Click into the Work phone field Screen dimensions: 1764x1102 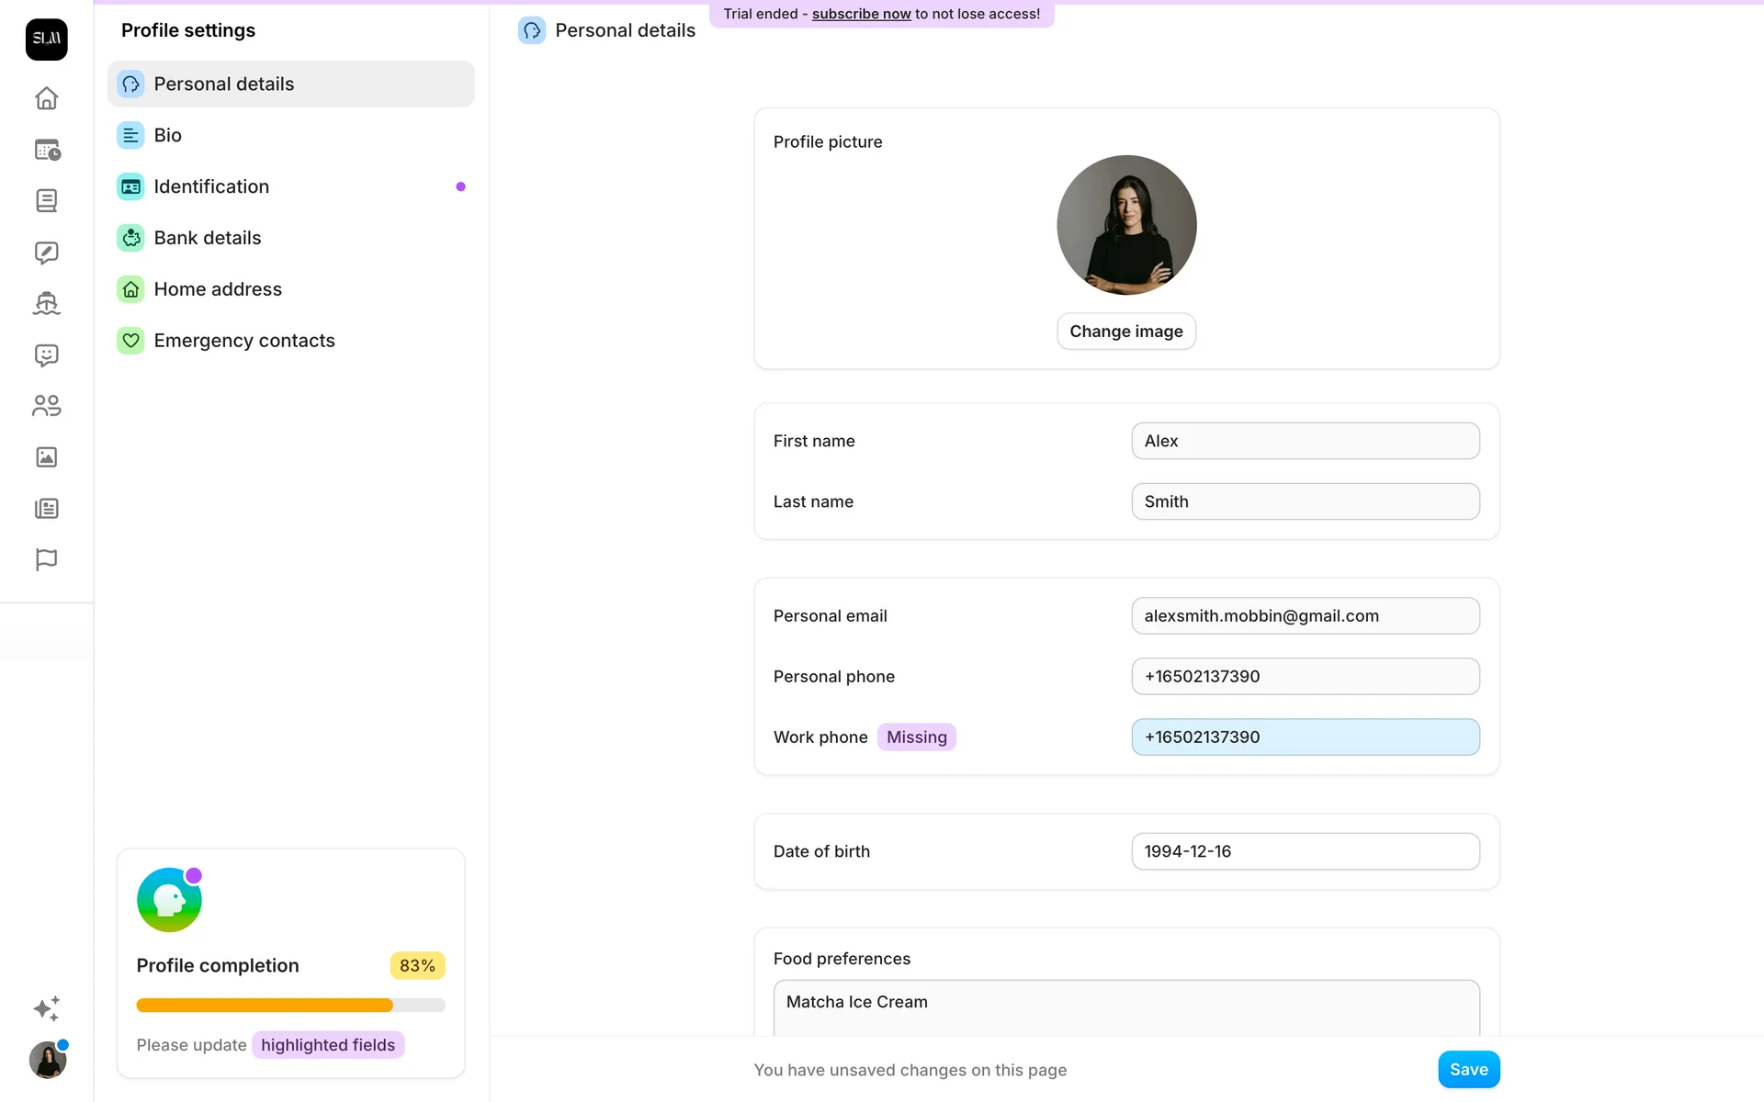(1305, 737)
